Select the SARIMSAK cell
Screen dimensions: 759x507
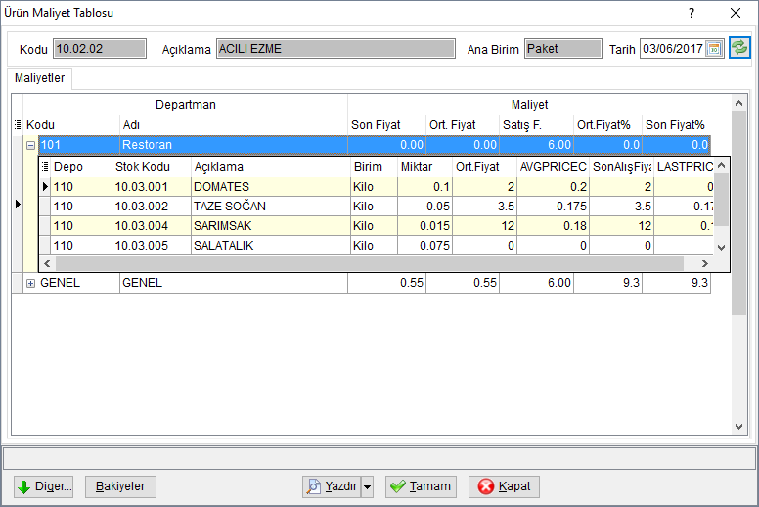click(271, 226)
